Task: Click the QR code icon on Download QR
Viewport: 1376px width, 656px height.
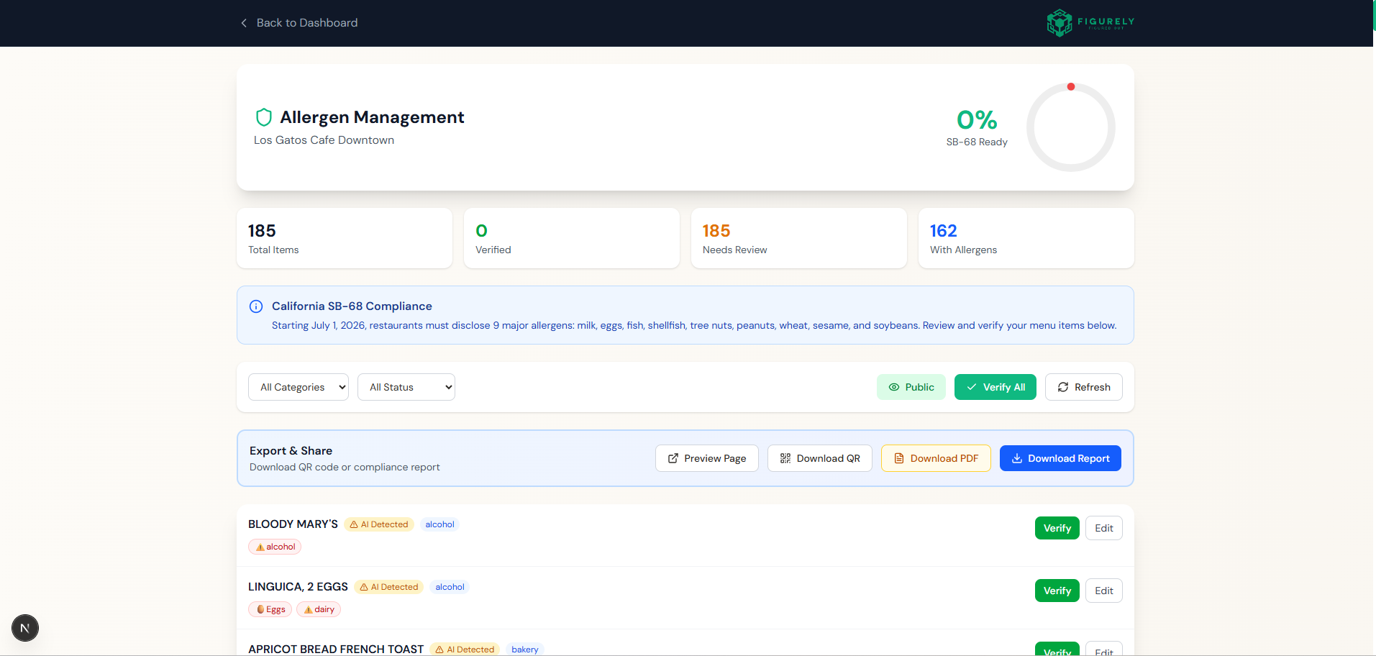Action: click(x=785, y=458)
